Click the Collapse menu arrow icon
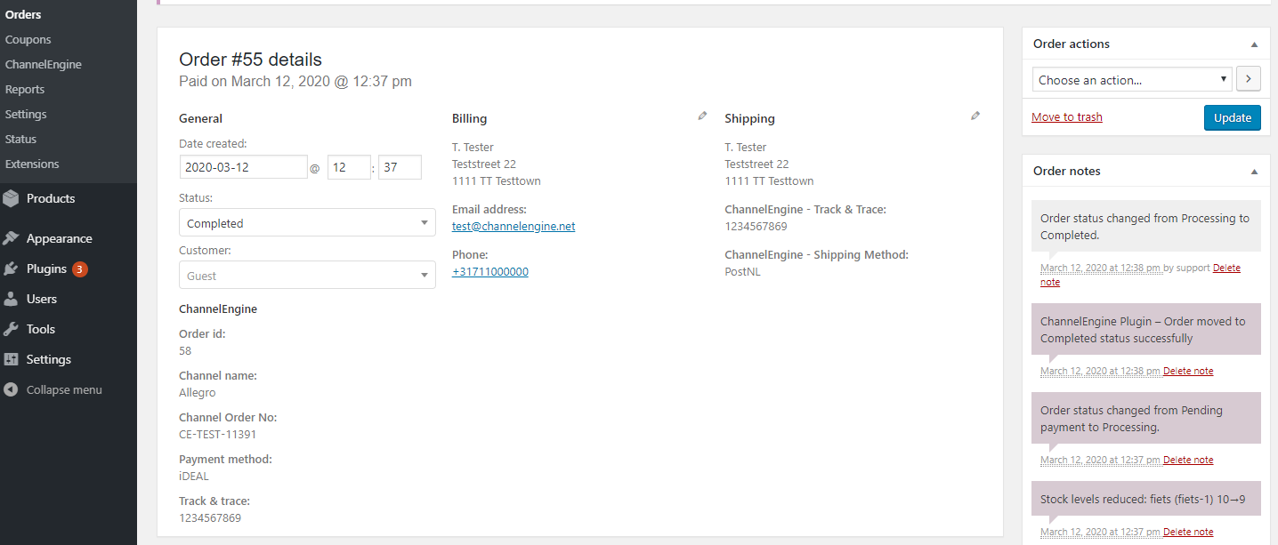The image size is (1278, 545). (x=11, y=389)
